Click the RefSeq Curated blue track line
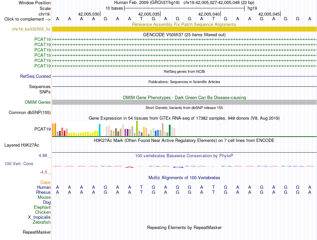The image size is (317, 240). (184, 76)
